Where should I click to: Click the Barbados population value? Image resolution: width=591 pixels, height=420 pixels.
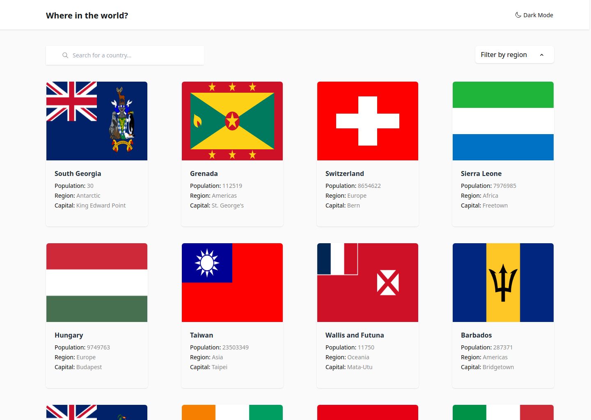click(x=502, y=347)
